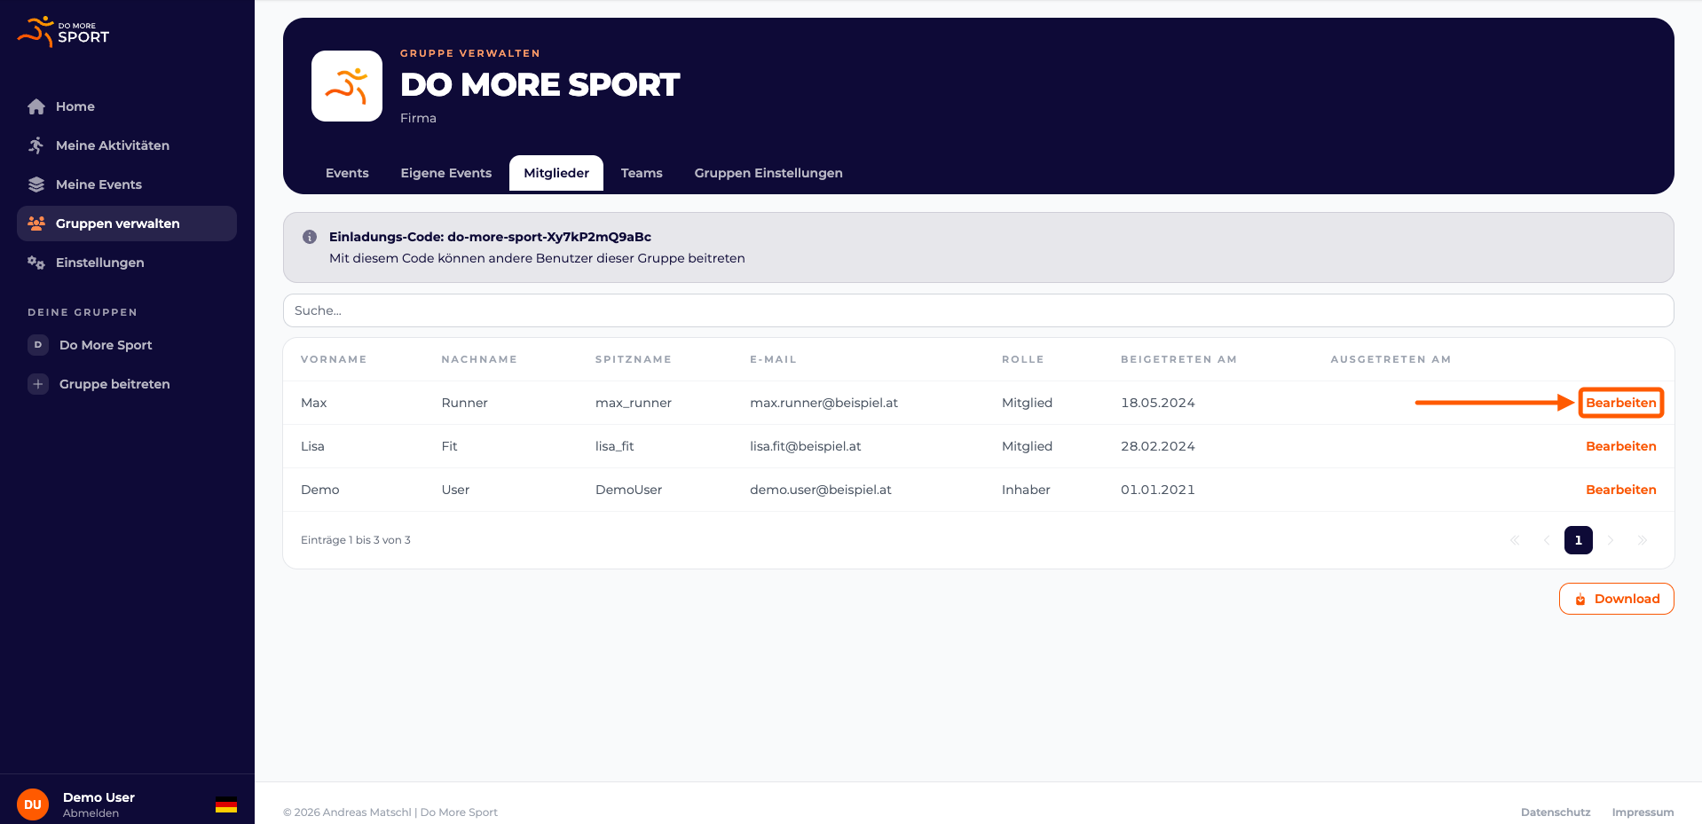Sort by Nachname column header
1702x824 pixels.
pyautogui.click(x=479, y=359)
